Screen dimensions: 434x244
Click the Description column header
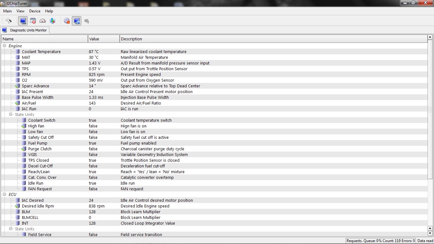(273, 39)
